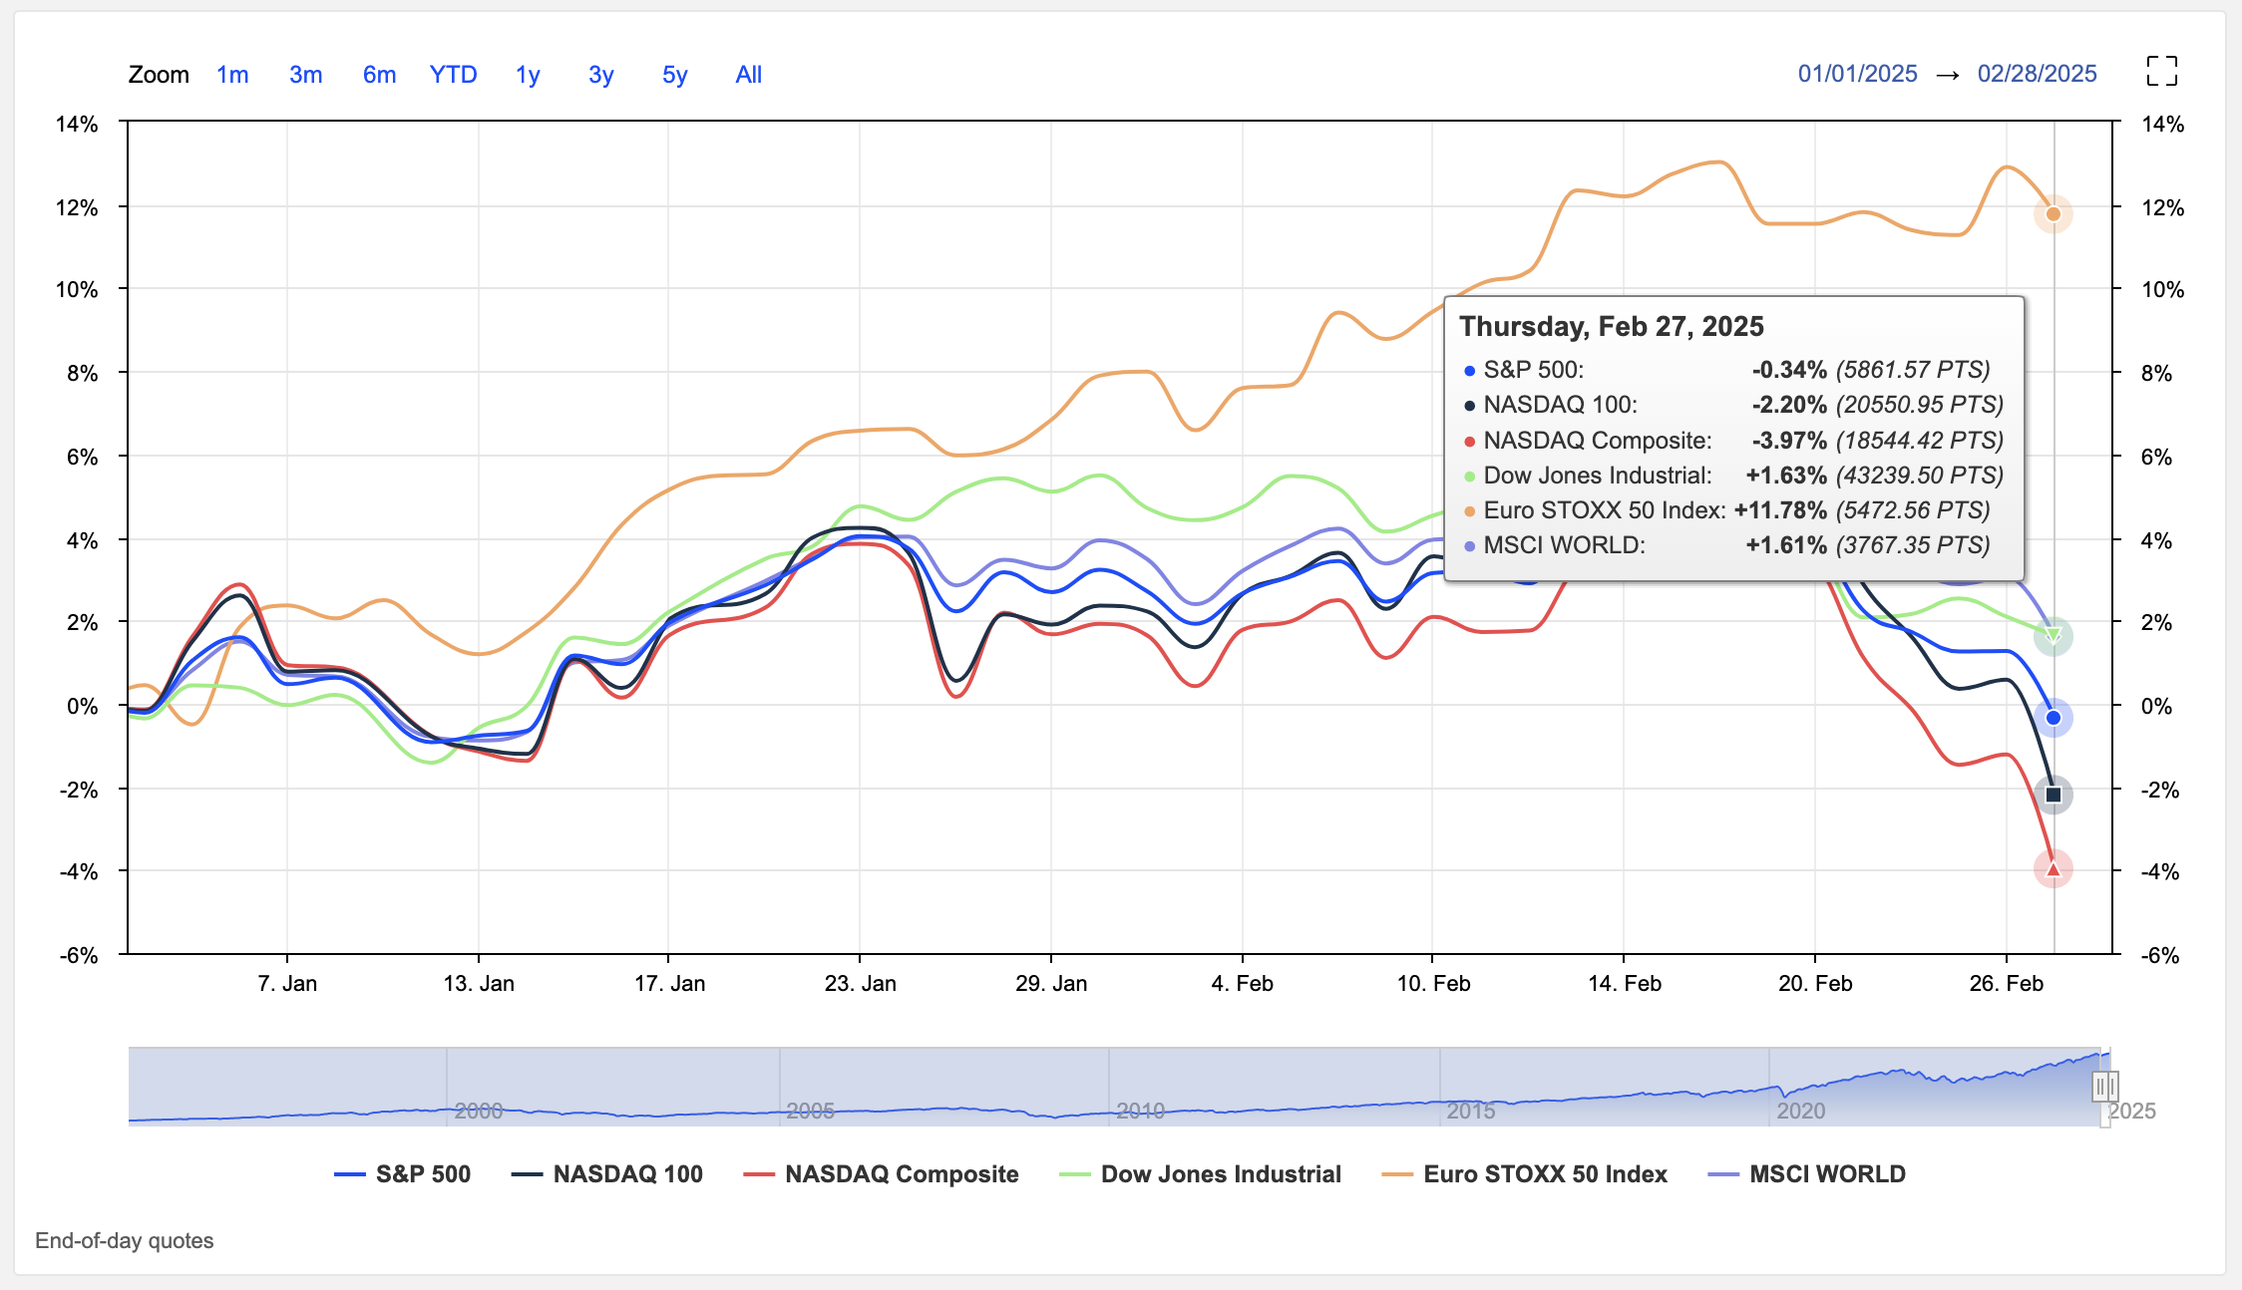Open the fullscreen chart view icon
This screenshot has width=2242, height=1290.
click(2161, 72)
